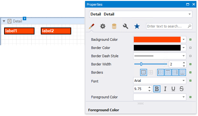
Task: Toggle italic font style
Action: coord(165,89)
